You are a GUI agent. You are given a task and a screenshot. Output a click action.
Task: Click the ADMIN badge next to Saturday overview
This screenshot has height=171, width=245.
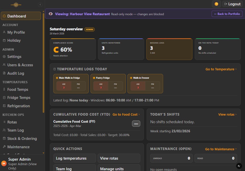click(89, 29)
